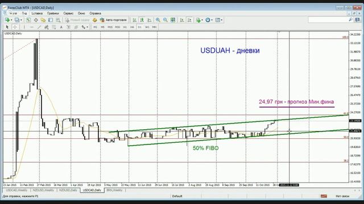The width and height of the screenshot is (364, 204).
Task: Select the cursor arrow tool
Action: coord(7,27)
